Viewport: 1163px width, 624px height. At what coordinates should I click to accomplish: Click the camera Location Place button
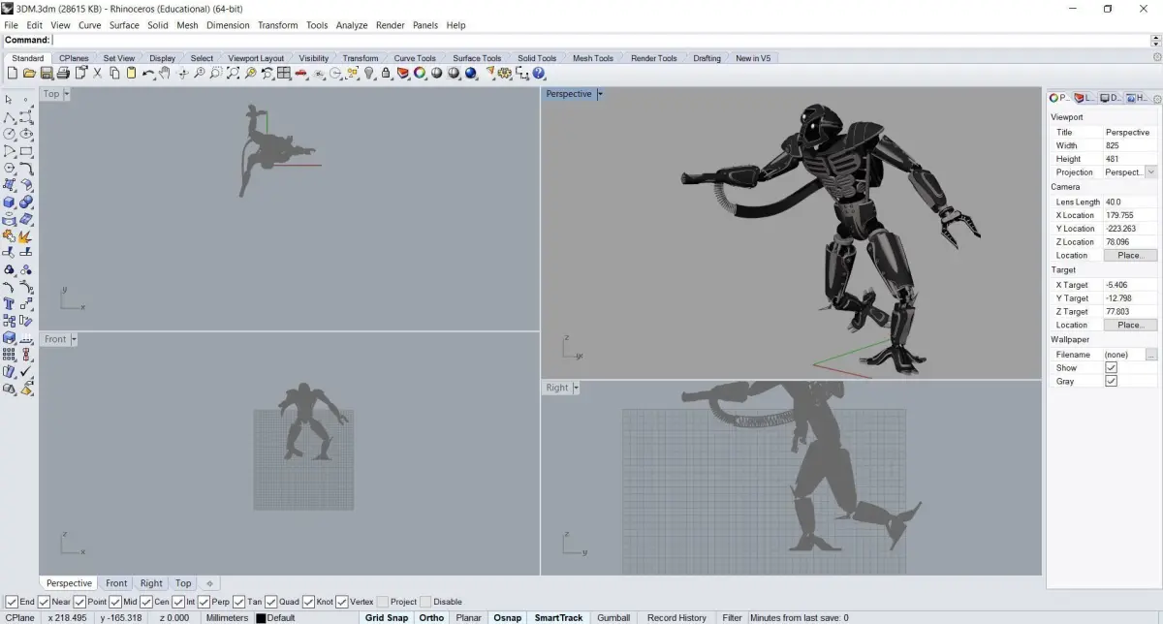[x=1130, y=256]
